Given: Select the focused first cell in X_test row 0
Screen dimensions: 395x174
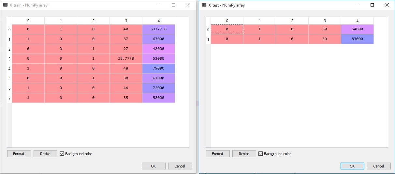Looking at the screenshot, I should (x=227, y=29).
